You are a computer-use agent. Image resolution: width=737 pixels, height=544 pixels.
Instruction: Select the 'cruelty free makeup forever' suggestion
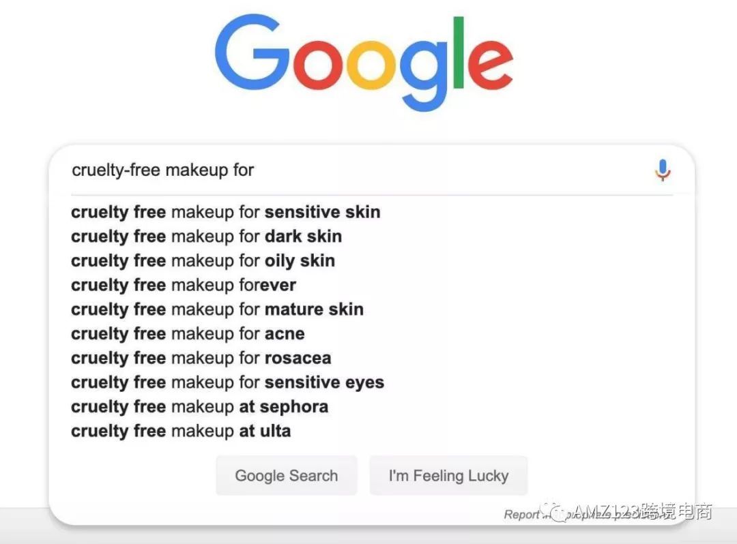tap(184, 285)
